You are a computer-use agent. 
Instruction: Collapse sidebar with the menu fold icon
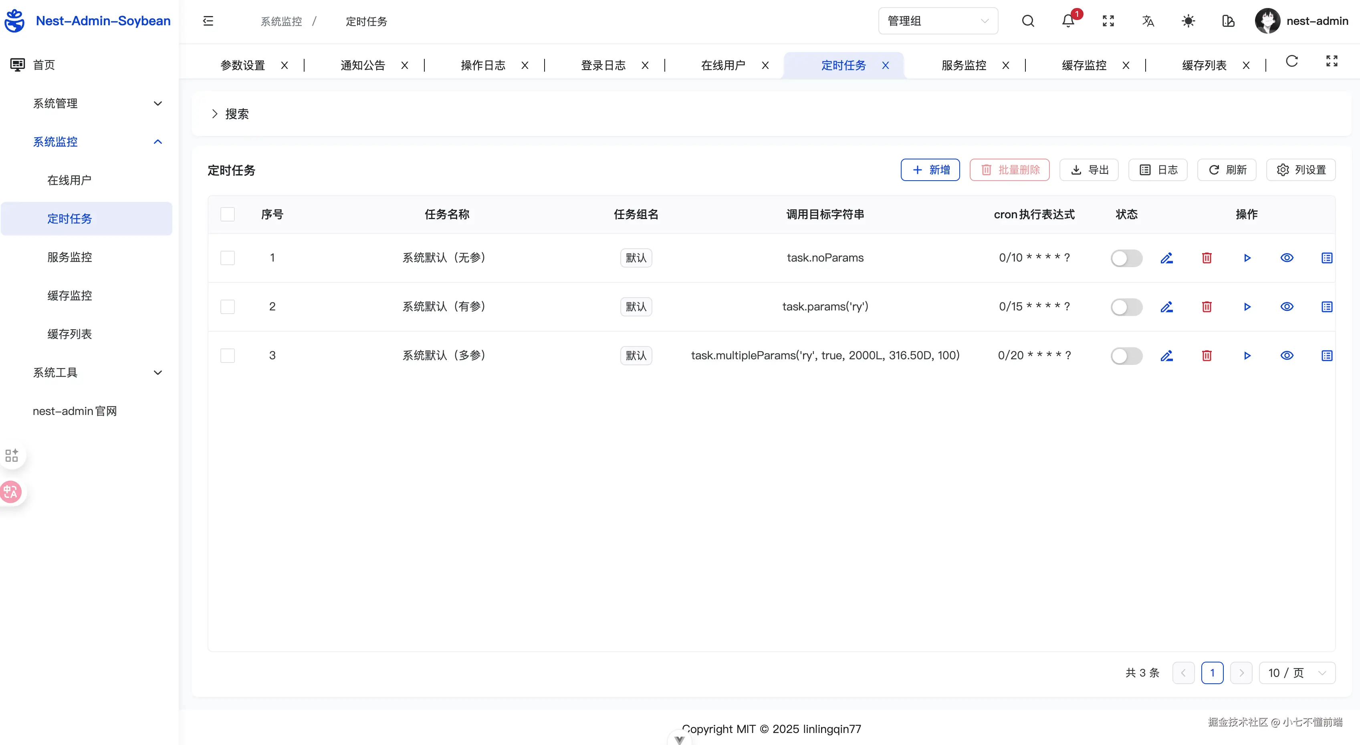point(208,21)
